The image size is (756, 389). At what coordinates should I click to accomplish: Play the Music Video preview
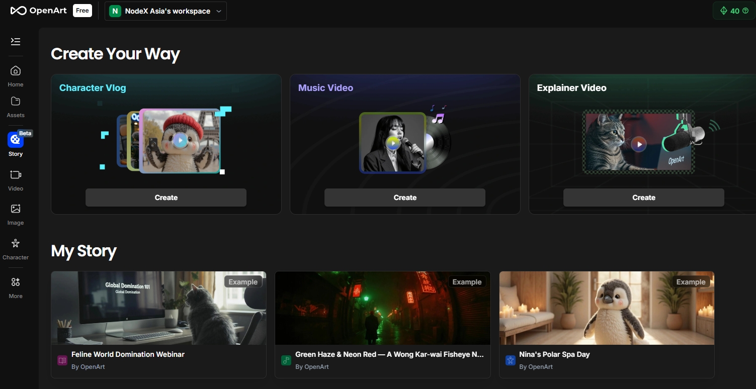click(393, 144)
